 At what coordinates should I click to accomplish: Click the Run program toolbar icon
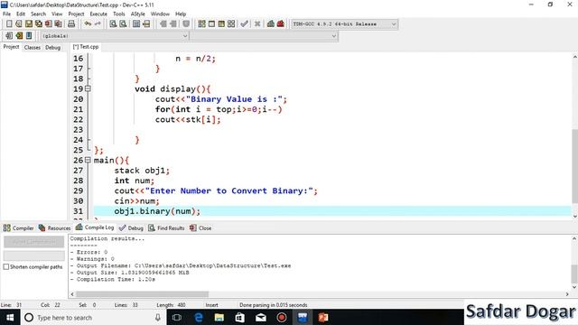(211, 24)
